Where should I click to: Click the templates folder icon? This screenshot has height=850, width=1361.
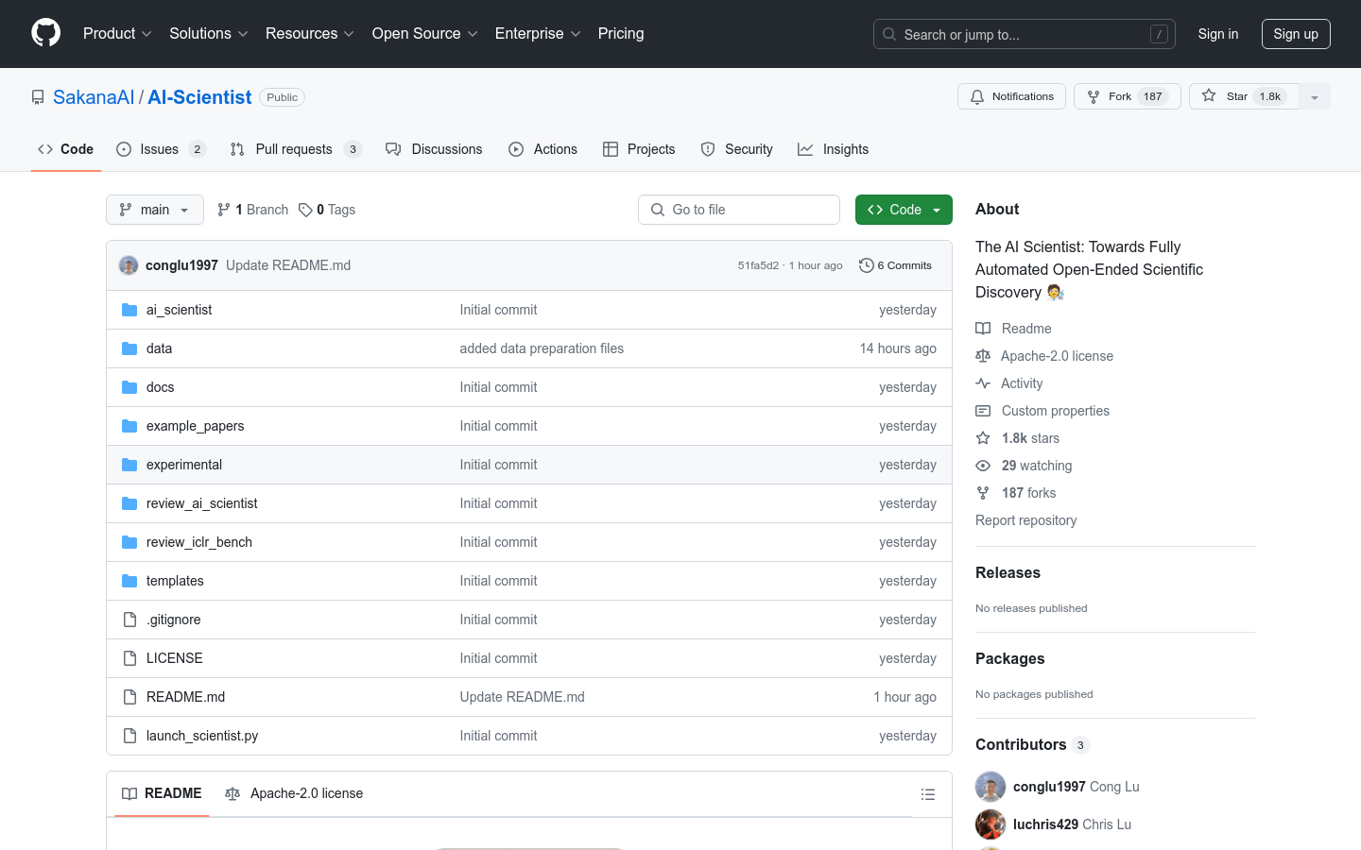tap(129, 581)
